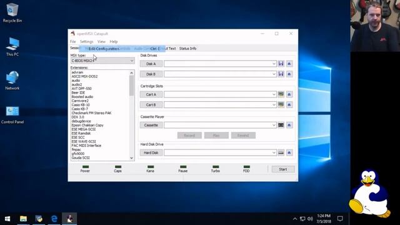400x225 pixels.
Task: Open the MSX type dropdown
Action: pyautogui.click(x=102, y=61)
